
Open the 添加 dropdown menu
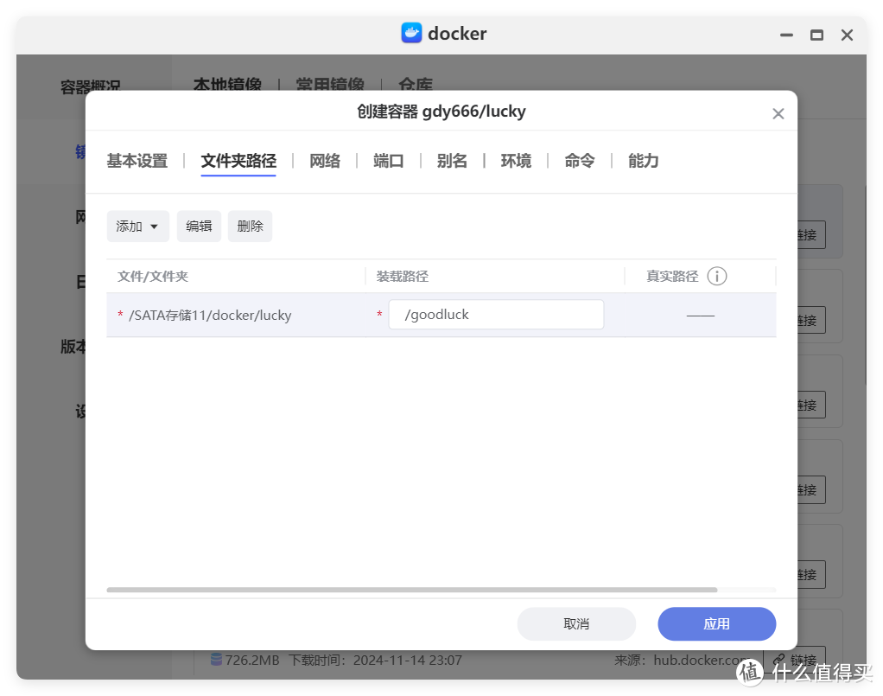pos(137,226)
